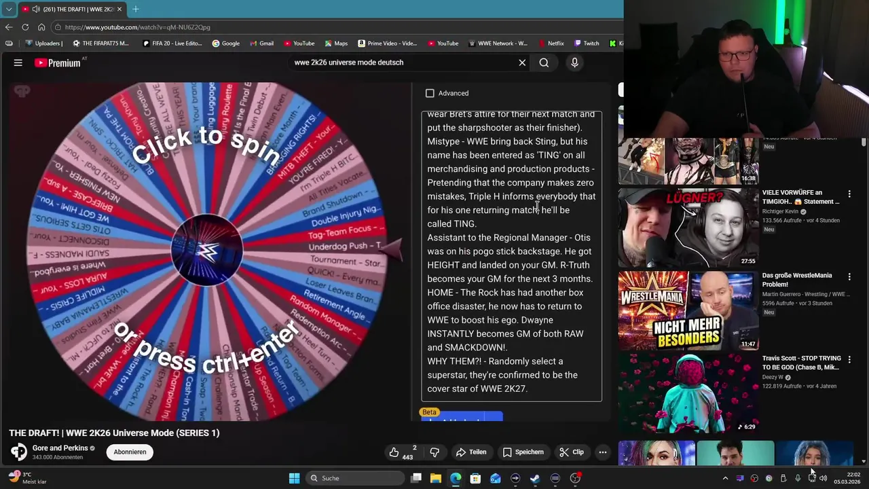Screen dimensions: 869x489
Task: Open File Explorer from the taskbar
Action: [x=436, y=478]
